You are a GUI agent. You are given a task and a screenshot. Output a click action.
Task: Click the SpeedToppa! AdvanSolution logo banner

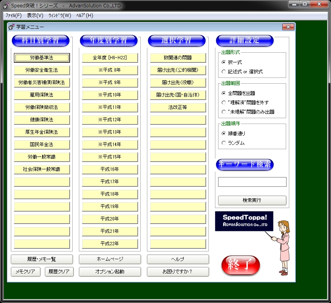click(244, 221)
